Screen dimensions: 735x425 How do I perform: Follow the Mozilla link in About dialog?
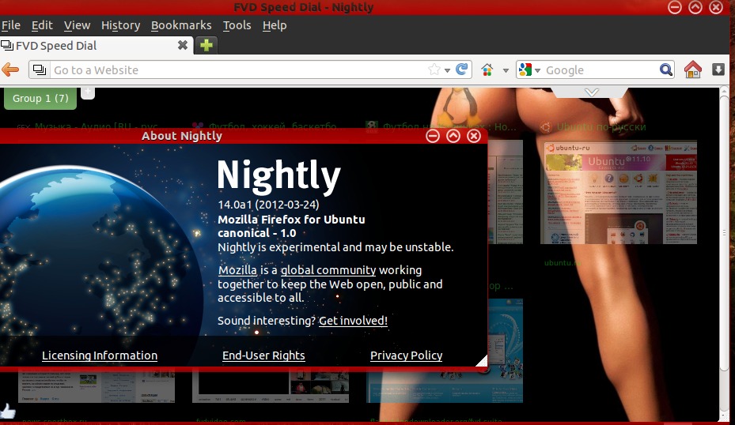(x=237, y=270)
